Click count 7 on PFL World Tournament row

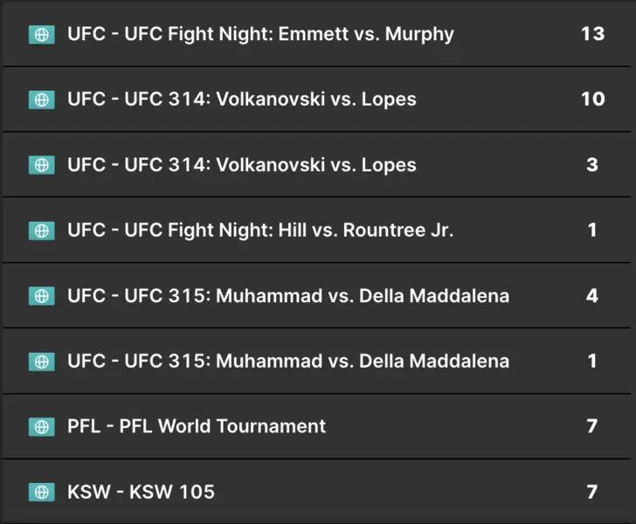[592, 427]
